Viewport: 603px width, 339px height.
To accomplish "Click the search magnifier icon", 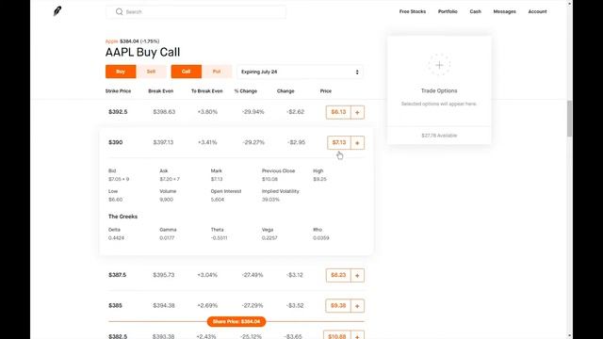I will click(x=120, y=12).
